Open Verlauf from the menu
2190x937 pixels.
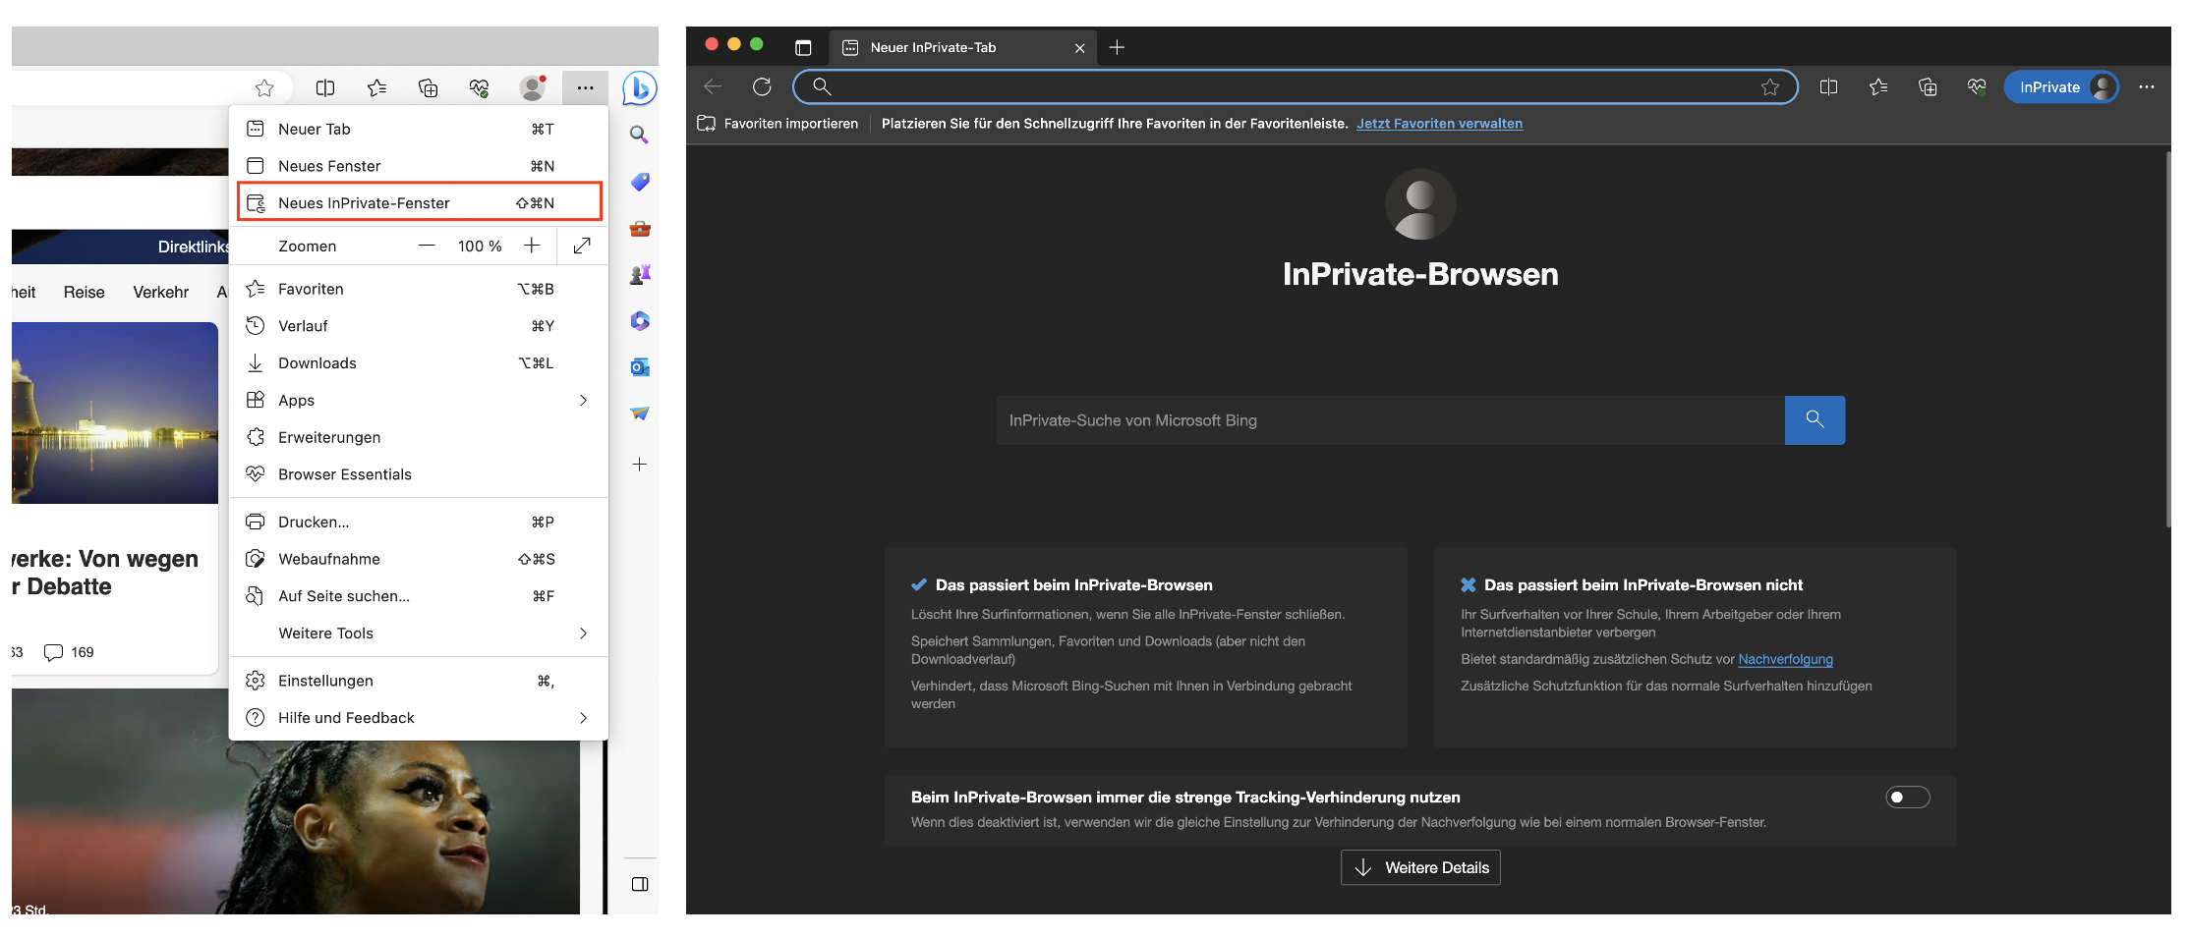(419, 326)
